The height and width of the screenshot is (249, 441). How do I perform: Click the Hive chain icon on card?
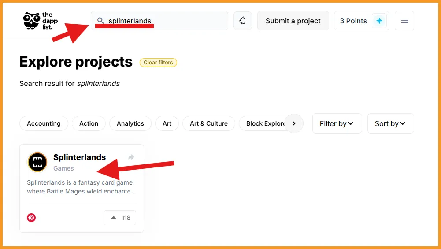(31, 217)
